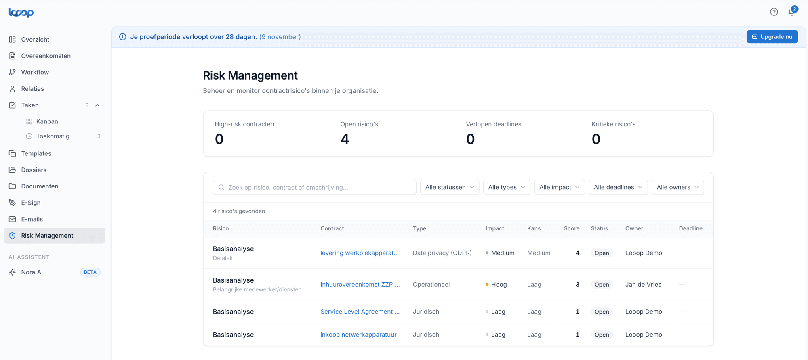808x360 pixels.
Task: Click the Relaties person icon
Action: [13, 89]
